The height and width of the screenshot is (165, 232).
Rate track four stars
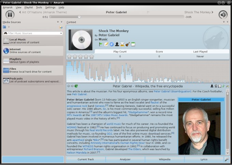coord(86,56)
